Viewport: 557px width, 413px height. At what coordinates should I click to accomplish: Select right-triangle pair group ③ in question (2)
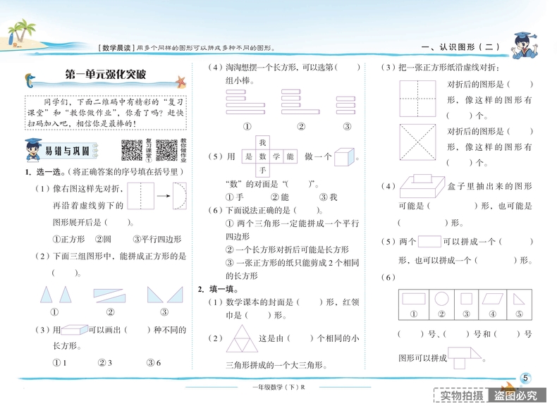point(165,295)
